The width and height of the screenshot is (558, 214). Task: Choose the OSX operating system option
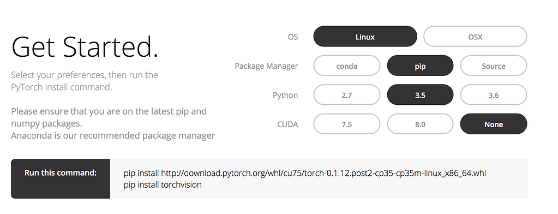(475, 37)
